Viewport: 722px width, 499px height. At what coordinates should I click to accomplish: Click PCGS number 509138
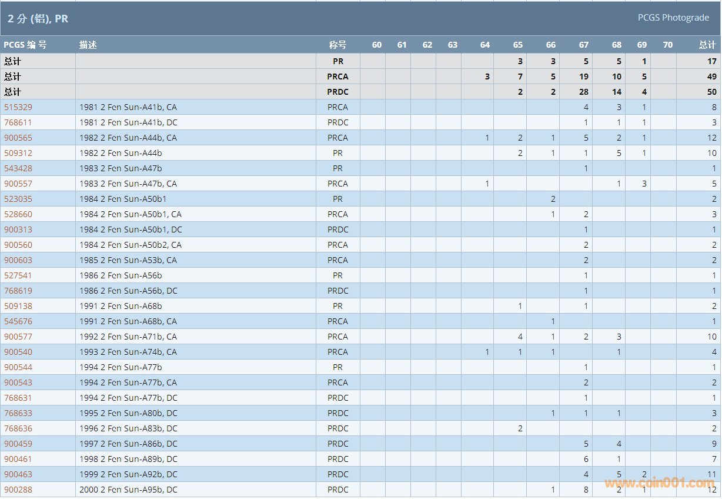pos(18,306)
